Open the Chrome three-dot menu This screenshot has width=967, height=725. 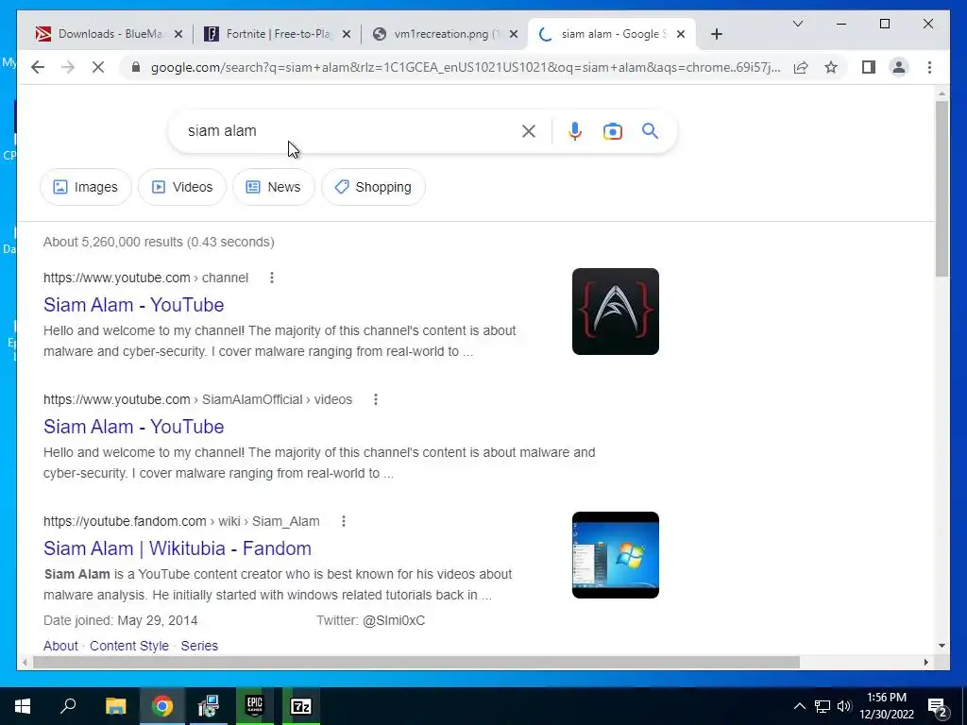929,67
